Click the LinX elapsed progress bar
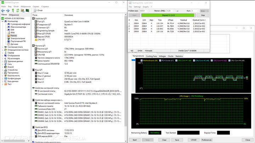The image size is (255, 143). tap(169, 15)
